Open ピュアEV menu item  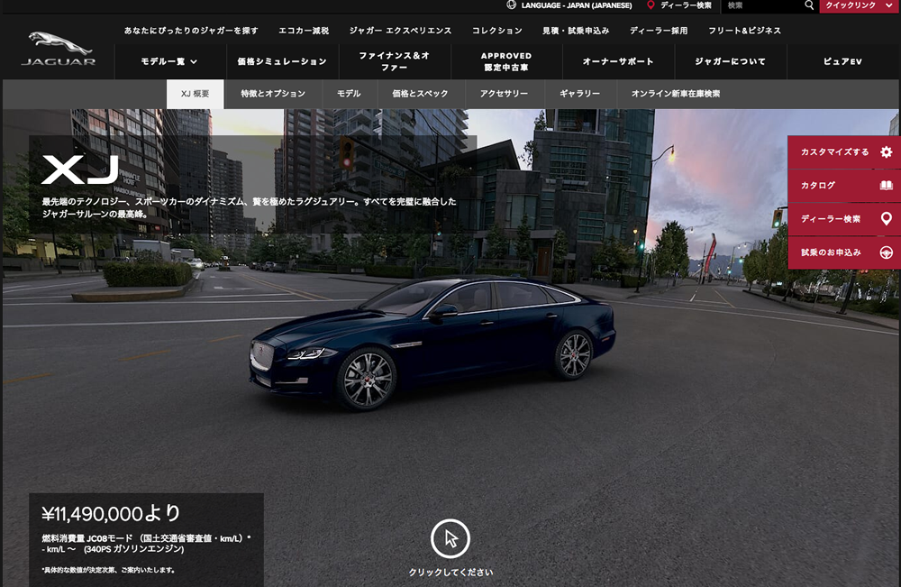pyautogui.click(x=843, y=61)
